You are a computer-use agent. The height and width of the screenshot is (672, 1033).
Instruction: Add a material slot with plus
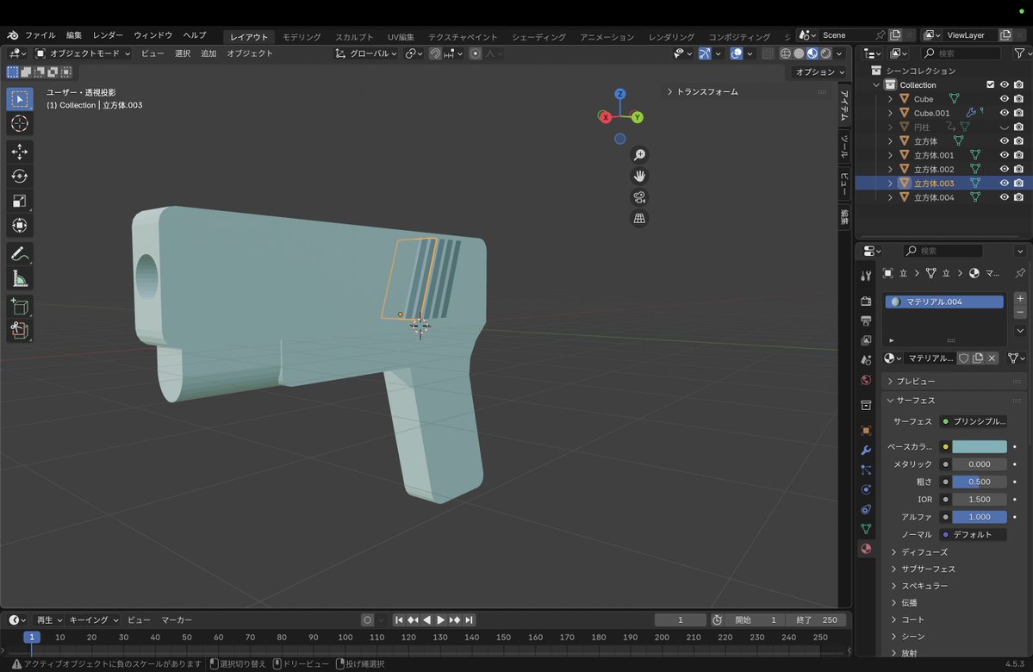click(1020, 298)
